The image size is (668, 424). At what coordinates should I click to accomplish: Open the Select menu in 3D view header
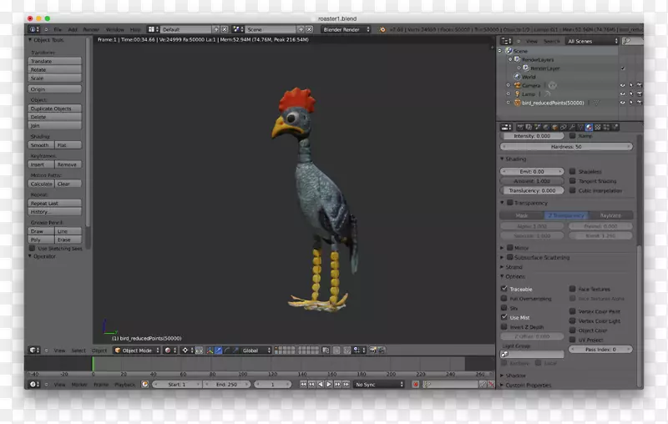click(x=78, y=351)
